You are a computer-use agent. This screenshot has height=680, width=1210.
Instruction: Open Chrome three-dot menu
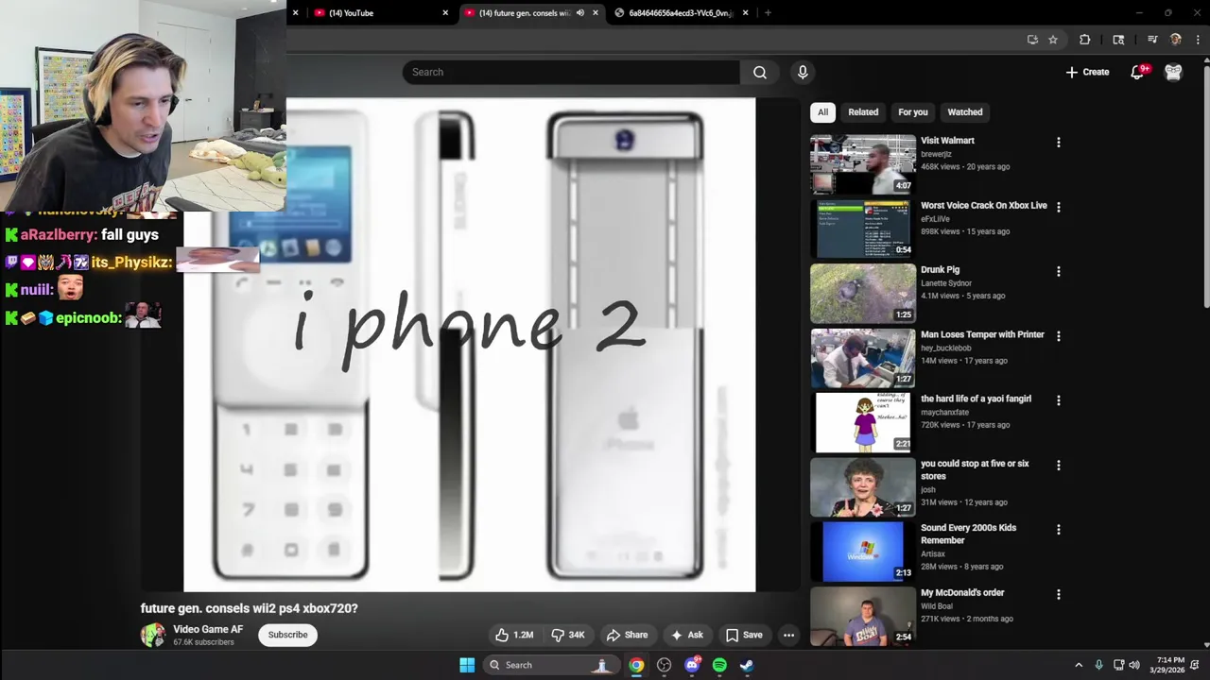(1198, 40)
